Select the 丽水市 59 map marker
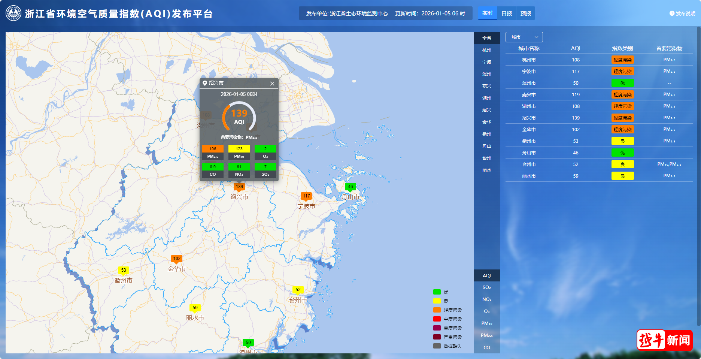The height and width of the screenshot is (359, 701). (195, 308)
